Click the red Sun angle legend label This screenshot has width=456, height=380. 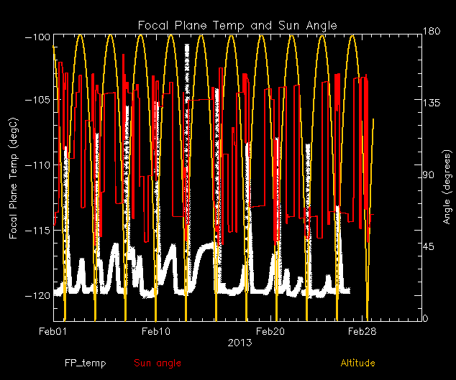(158, 363)
